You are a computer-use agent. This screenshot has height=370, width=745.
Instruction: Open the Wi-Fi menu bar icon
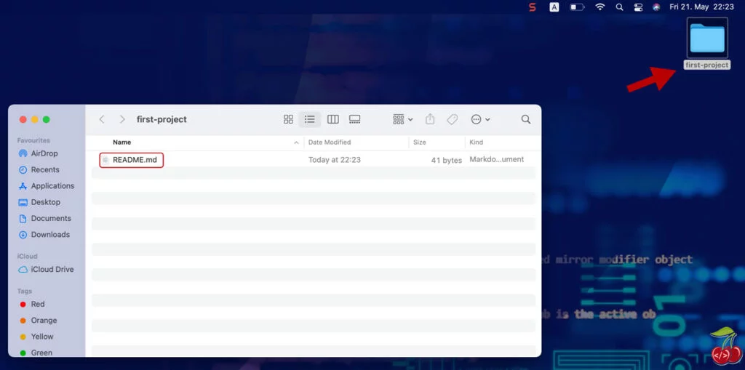(600, 7)
